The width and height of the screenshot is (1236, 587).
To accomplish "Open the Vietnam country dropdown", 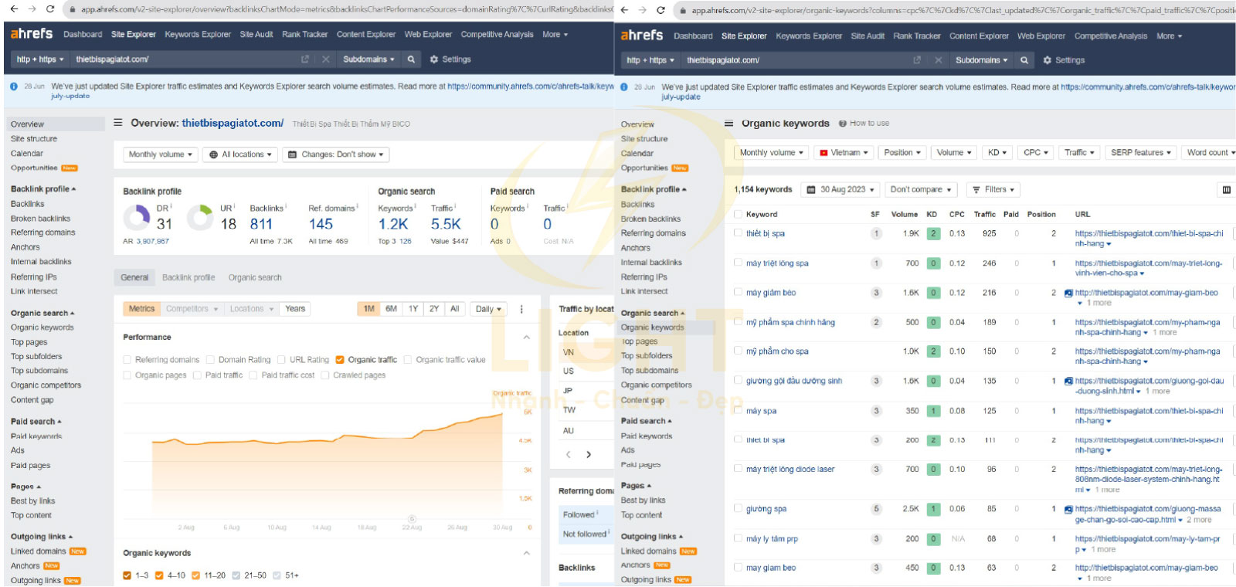I will [844, 153].
